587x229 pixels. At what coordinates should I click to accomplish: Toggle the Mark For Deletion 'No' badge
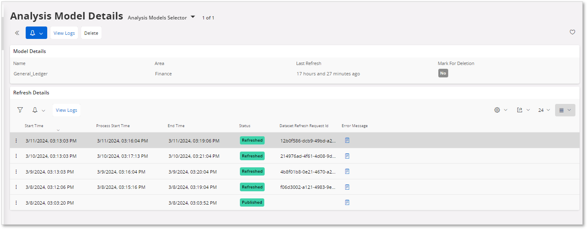click(x=443, y=73)
